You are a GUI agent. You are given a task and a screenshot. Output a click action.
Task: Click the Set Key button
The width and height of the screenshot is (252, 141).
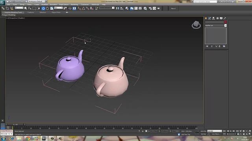pyautogui.click(x=203, y=134)
